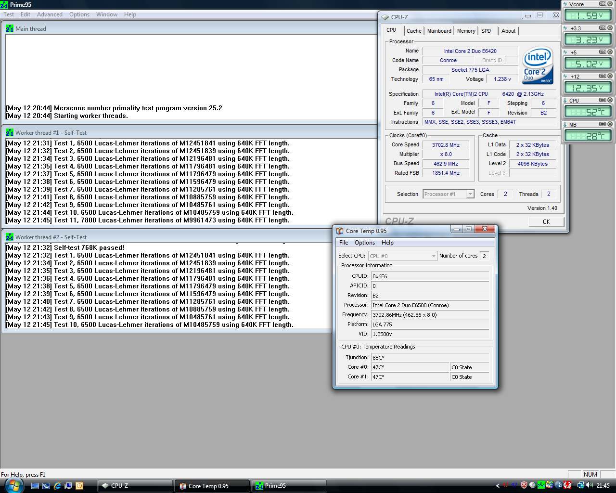Click the Worker thread #1 window icon
The width and height of the screenshot is (616, 493).
[x=10, y=132]
